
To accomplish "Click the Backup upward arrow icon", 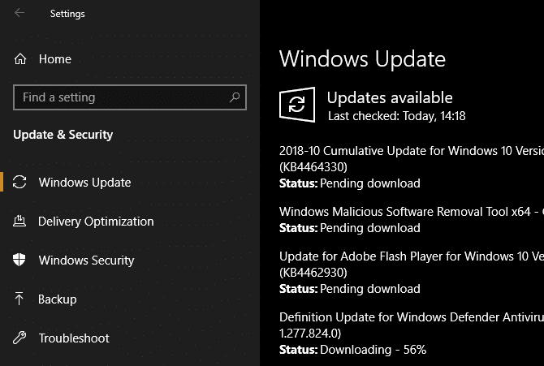I will [x=19, y=299].
